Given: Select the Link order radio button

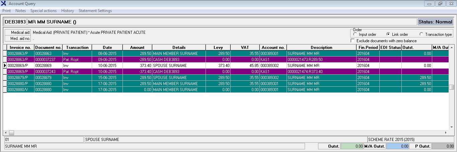Looking at the screenshot, I should [x=388, y=34].
